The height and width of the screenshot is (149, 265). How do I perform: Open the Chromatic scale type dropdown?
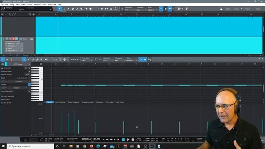pos(19,81)
